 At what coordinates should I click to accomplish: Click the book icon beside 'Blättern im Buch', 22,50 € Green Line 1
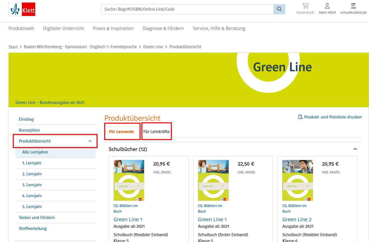[x=200, y=206]
